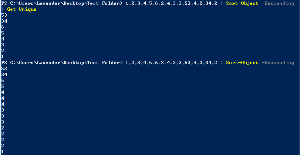
Task: Click 53 in the first output
Action: pos(4,15)
